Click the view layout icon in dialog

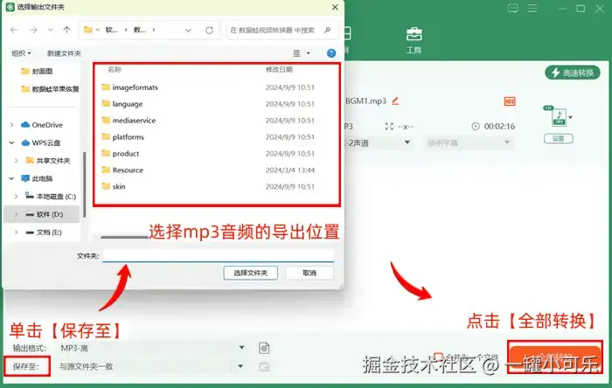click(296, 53)
